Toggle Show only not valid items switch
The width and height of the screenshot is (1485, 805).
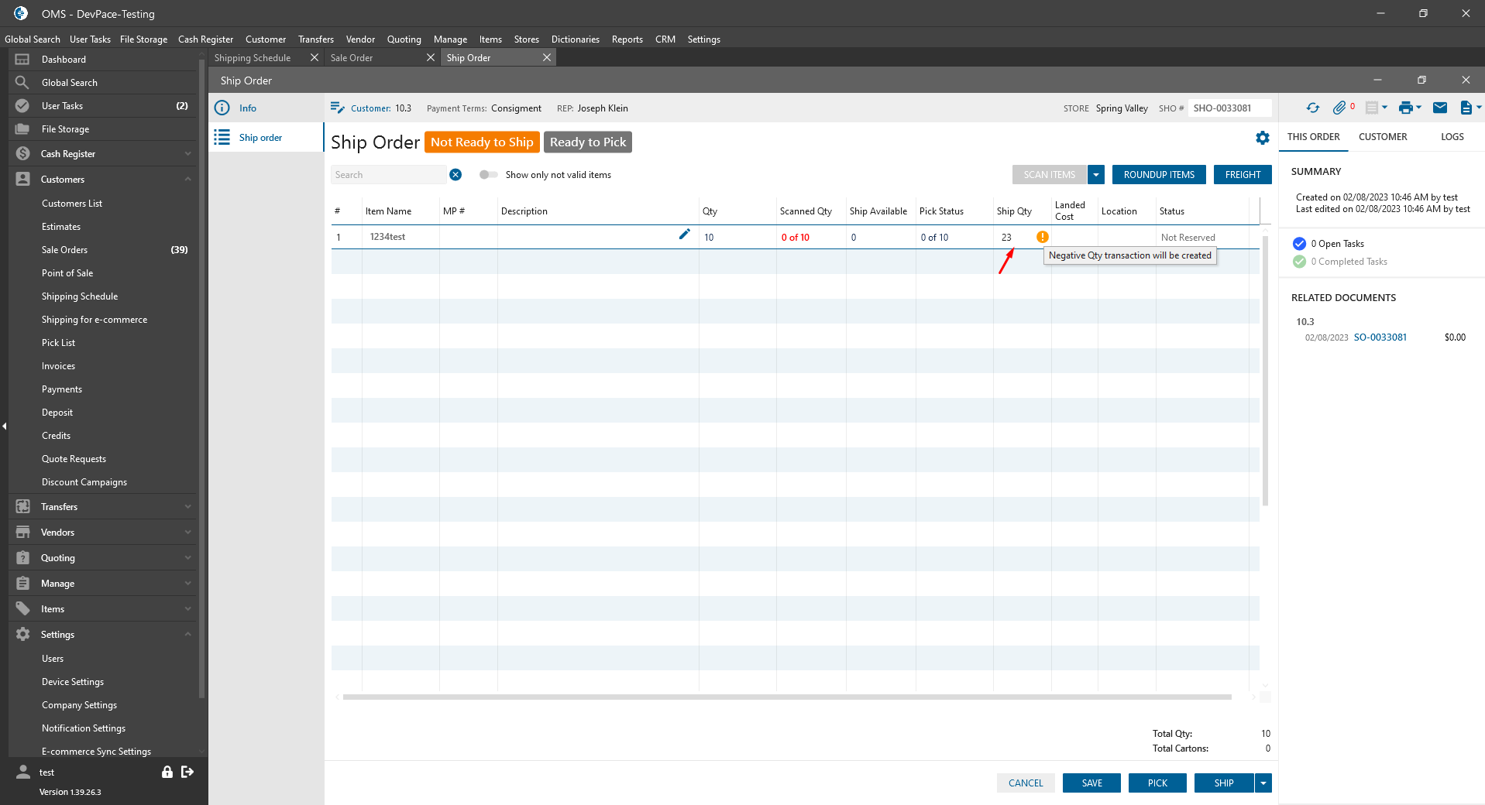pos(488,175)
